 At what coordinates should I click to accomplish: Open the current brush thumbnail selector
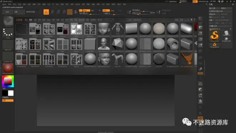8,21
